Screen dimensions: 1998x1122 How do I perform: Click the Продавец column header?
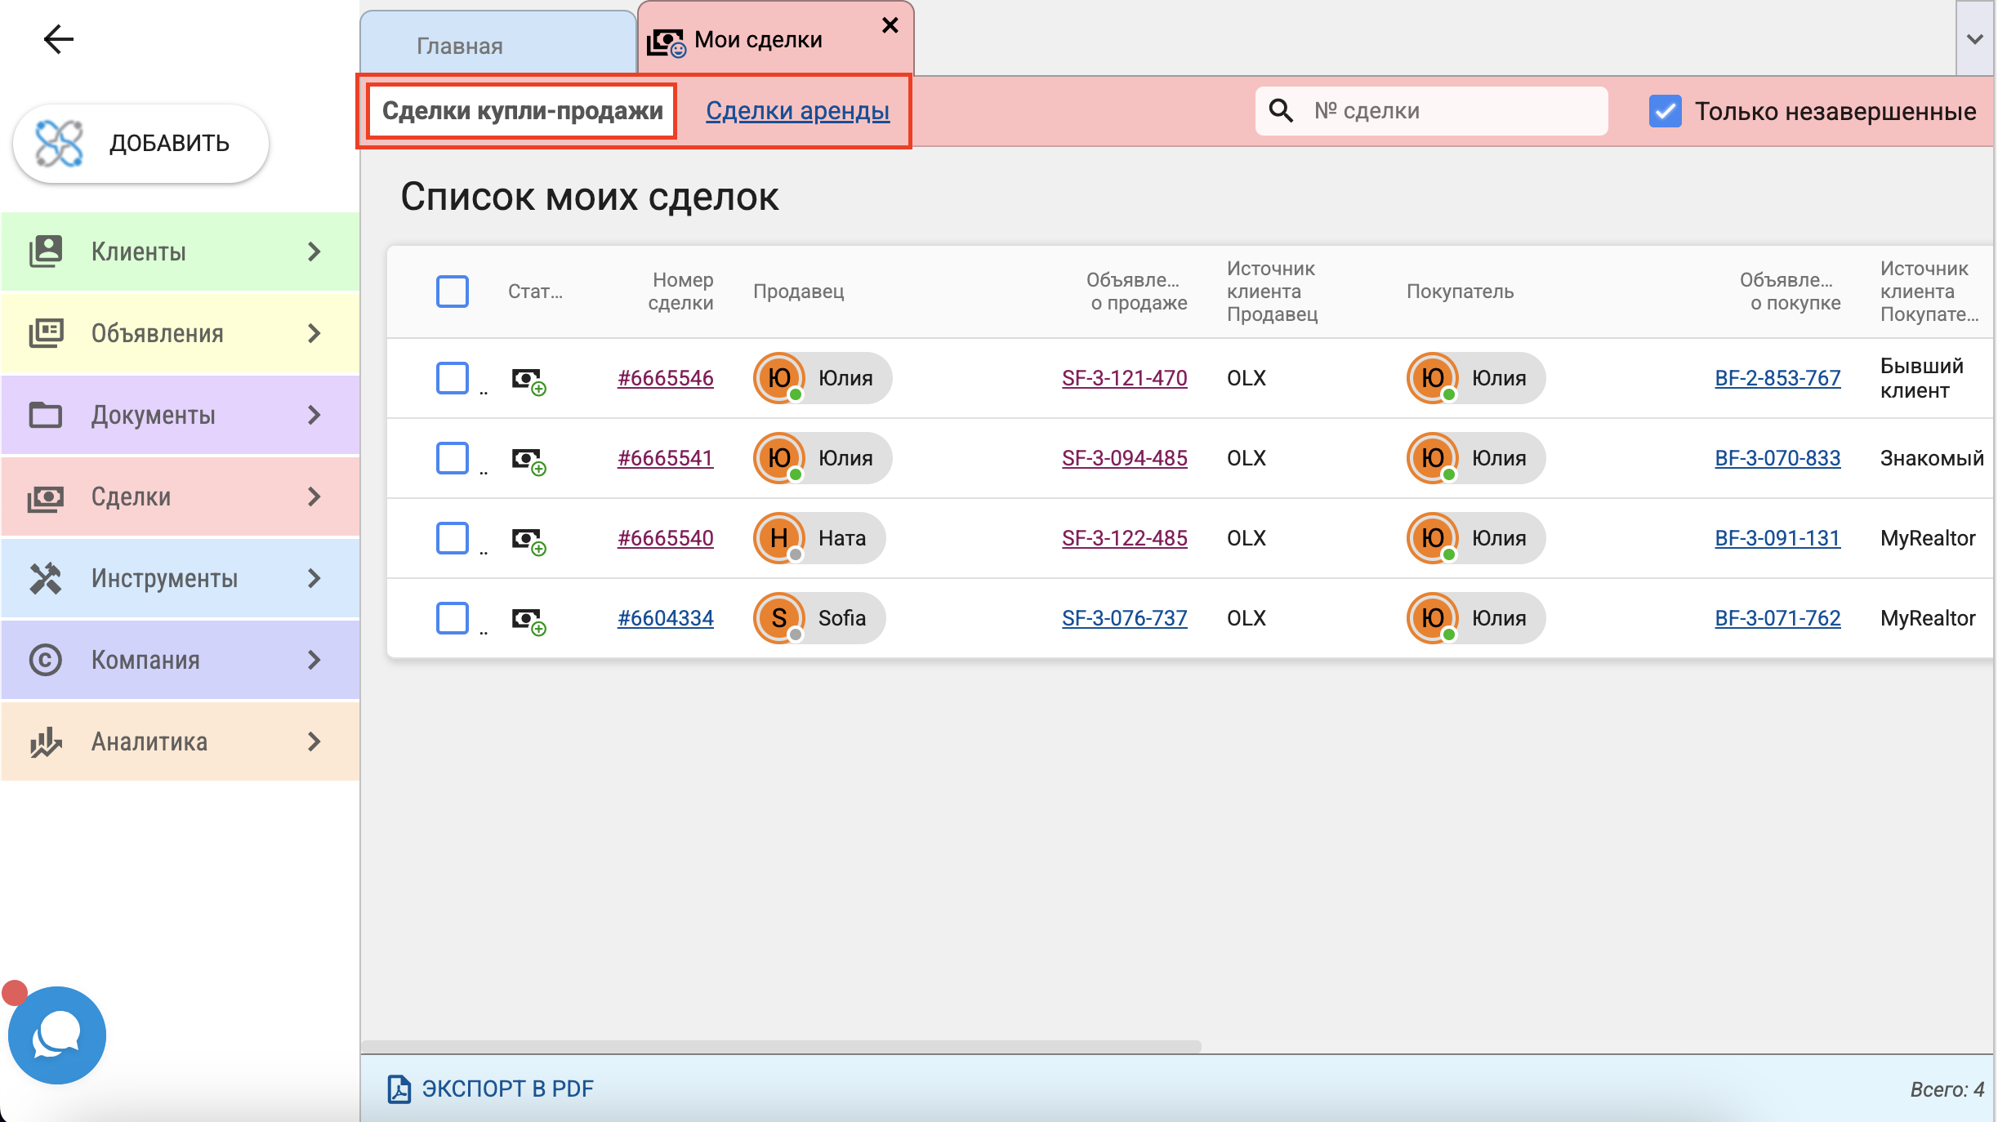798,292
